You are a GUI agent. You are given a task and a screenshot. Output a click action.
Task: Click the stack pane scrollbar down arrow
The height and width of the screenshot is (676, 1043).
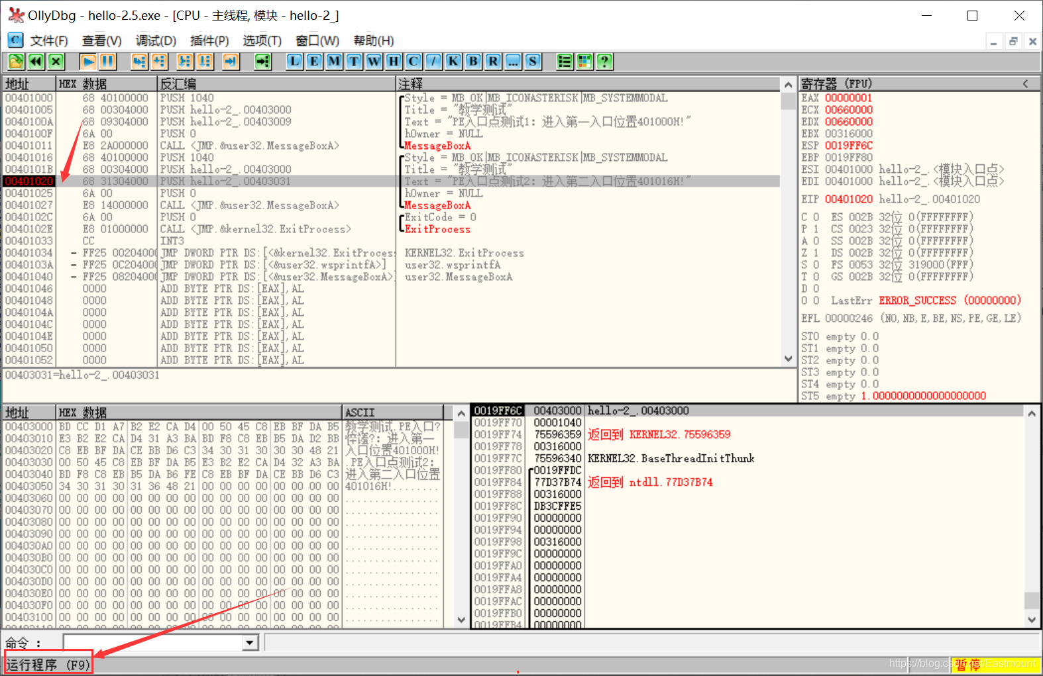coord(1032,620)
